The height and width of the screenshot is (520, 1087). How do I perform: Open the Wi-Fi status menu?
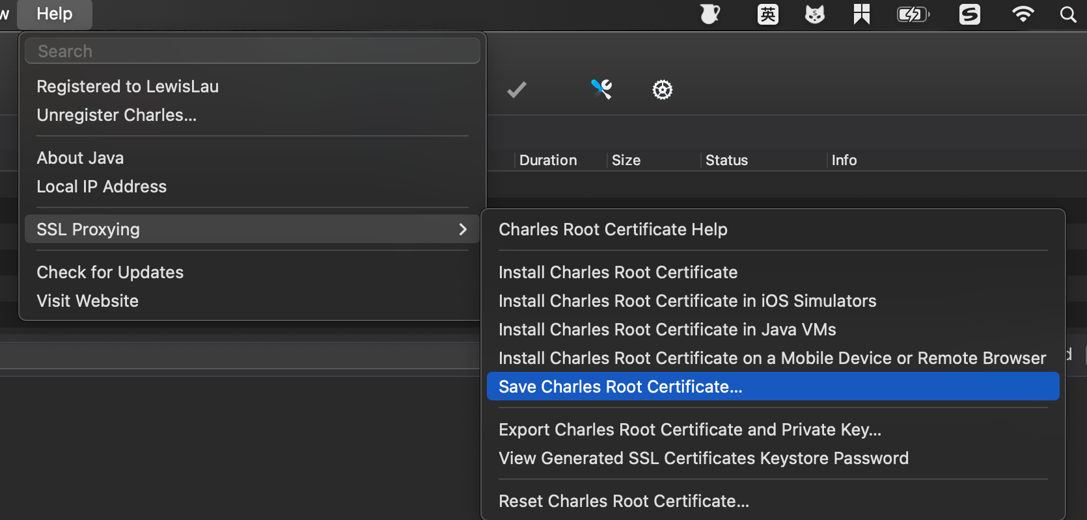(x=1023, y=14)
